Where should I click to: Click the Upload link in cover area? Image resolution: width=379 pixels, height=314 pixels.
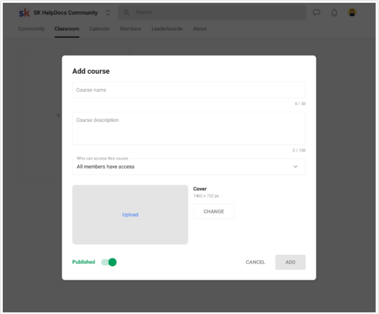[x=130, y=215]
